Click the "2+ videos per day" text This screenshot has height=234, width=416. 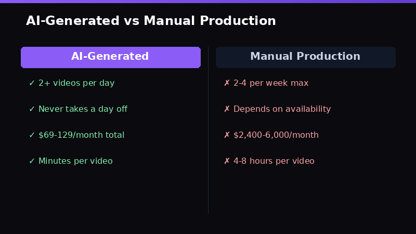76,83
